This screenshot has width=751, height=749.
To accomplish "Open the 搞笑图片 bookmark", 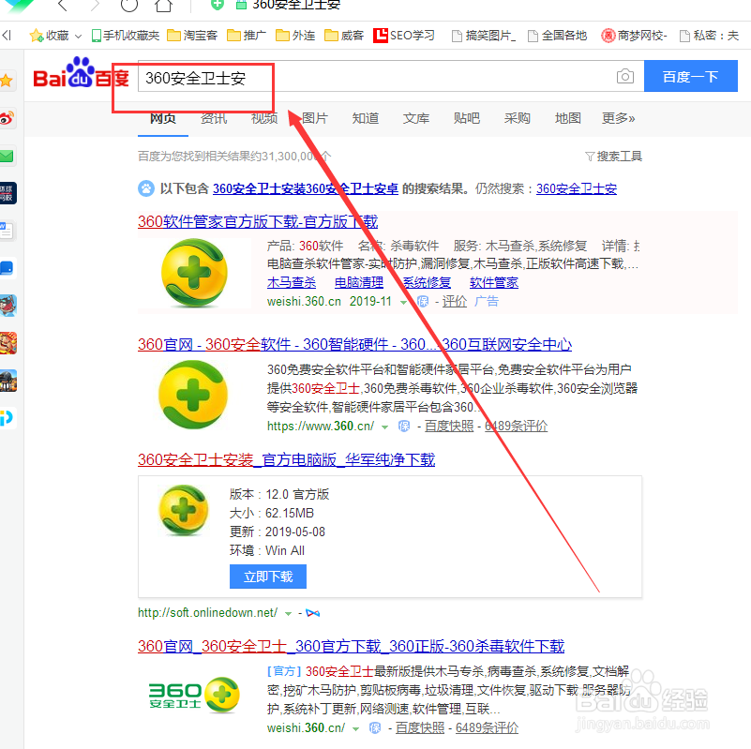I will [484, 36].
